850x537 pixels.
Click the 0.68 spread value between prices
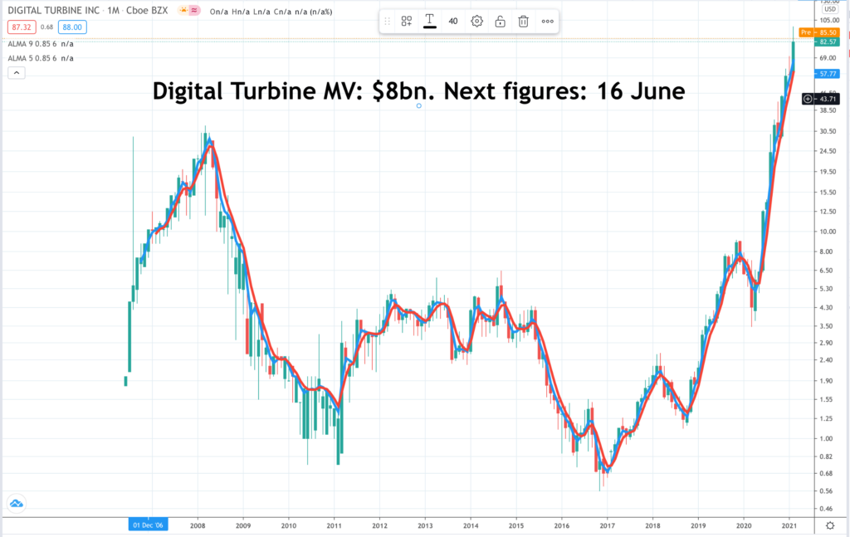47,27
